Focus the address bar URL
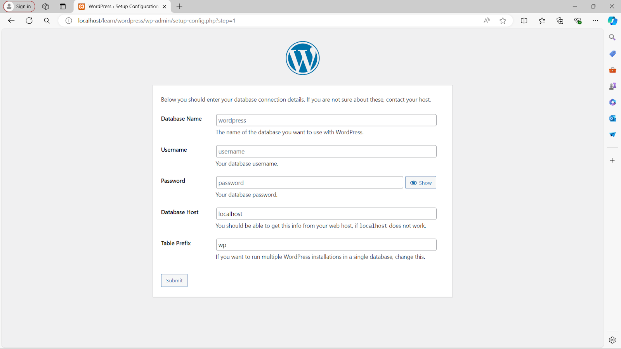 (x=157, y=21)
